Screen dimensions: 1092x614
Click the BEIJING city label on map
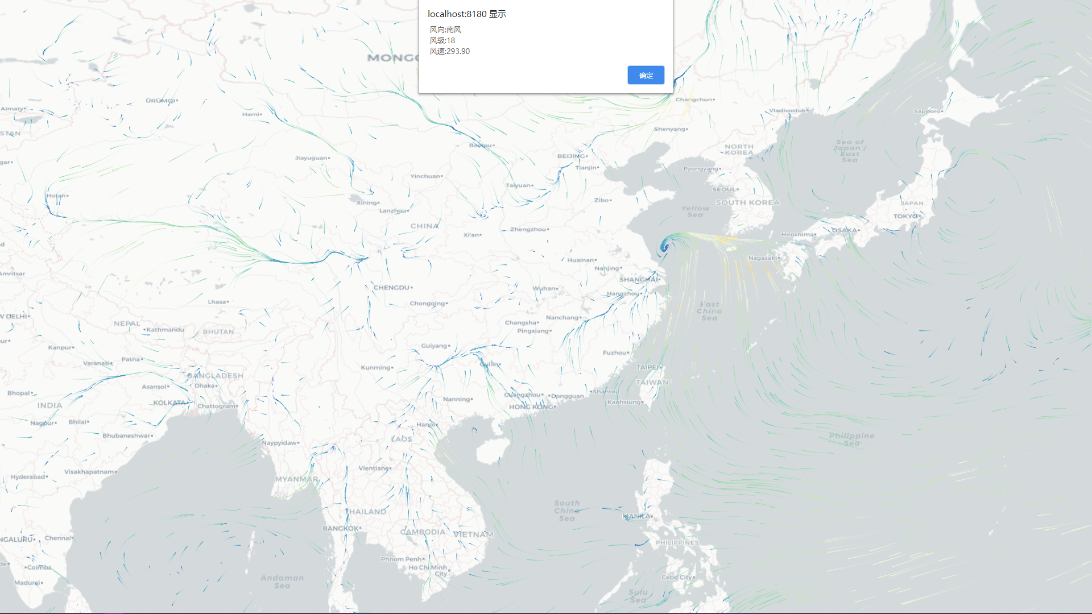pos(572,156)
